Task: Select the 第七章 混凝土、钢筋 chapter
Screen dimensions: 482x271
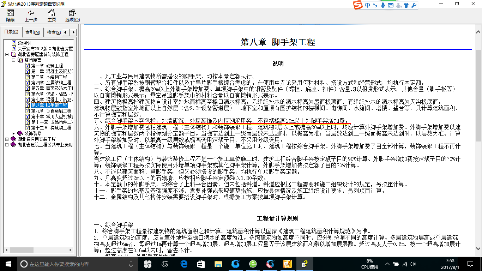Action: [x=52, y=100]
